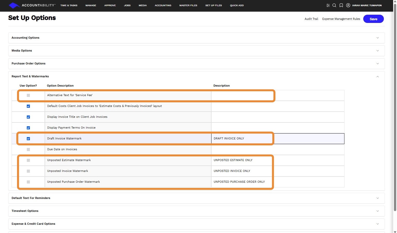
Task: Toggle Due Date on Invoices checkbox
Action: 28,149
